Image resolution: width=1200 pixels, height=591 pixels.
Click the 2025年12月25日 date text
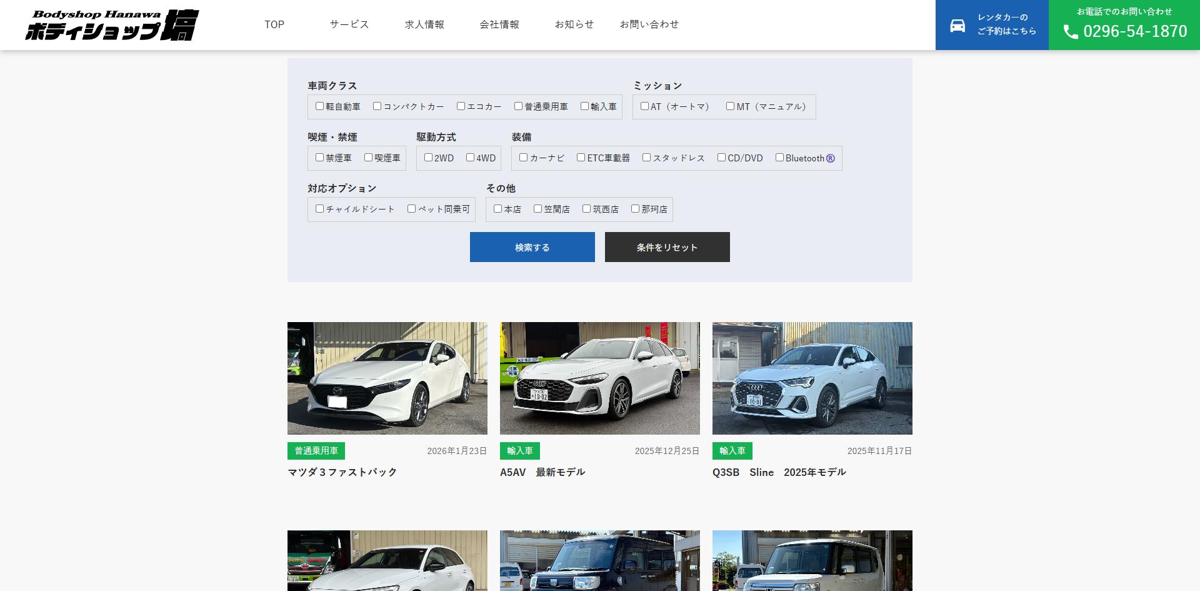click(x=667, y=451)
